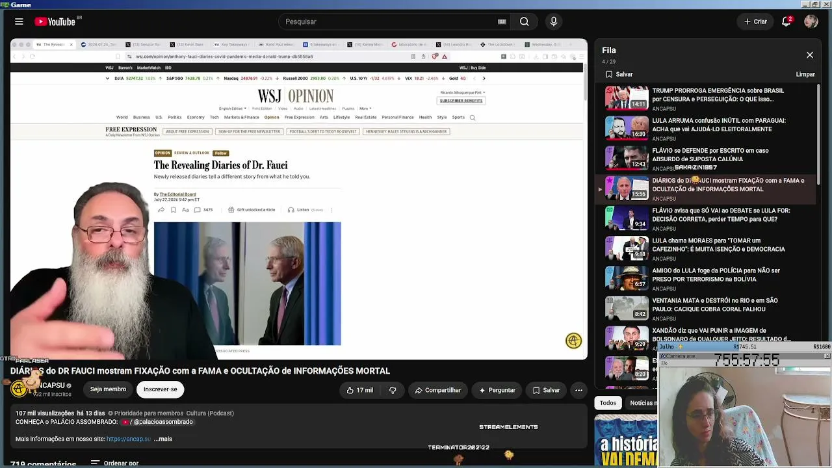Click the magnifier search button
This screenshot has height=468, width=832.
coord(524,21)
